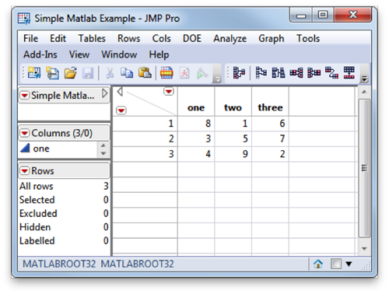
Task: Collapse data table panels with left triangle
Action: tap(120, 91)
